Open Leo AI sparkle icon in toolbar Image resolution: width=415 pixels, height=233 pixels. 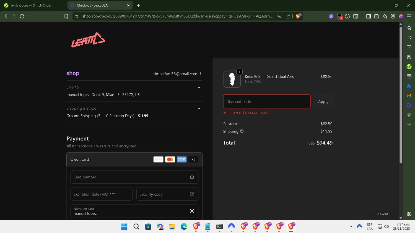[385, 16]
